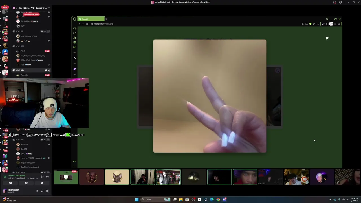
Task: Open server with 244 badge
Action: [5, 162]
